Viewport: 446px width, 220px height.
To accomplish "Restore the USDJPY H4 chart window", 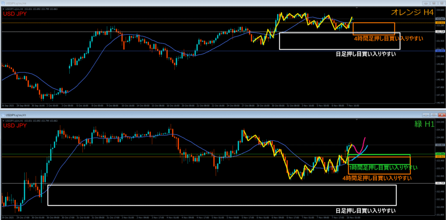I will click(433, 3).
